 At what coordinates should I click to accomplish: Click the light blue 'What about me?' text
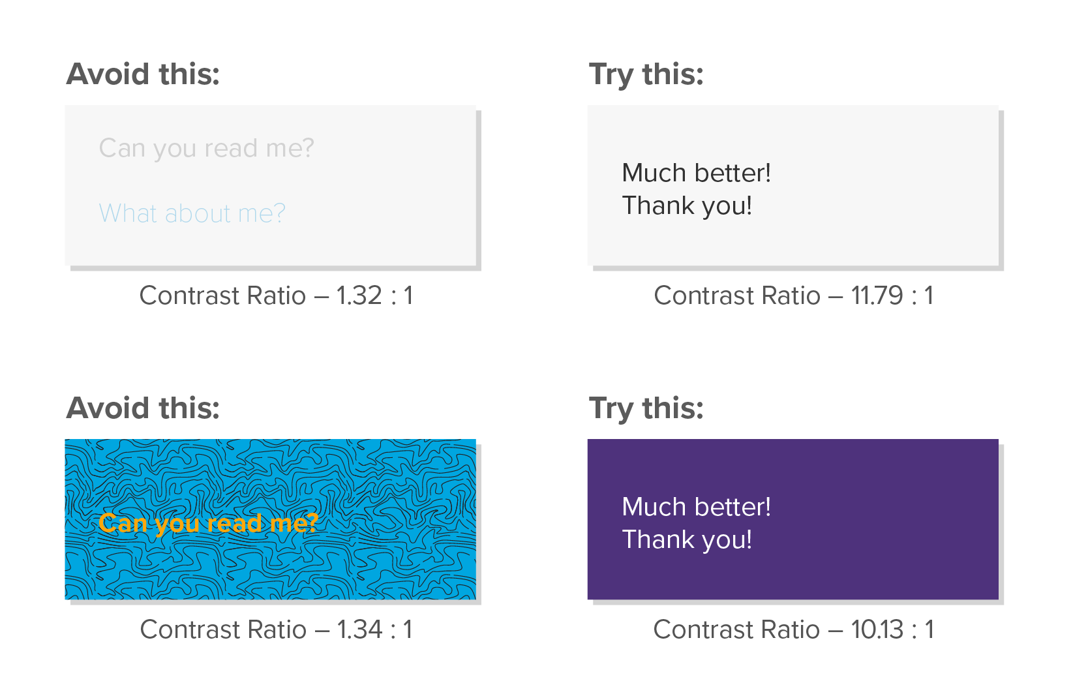(x=192, y=213)
